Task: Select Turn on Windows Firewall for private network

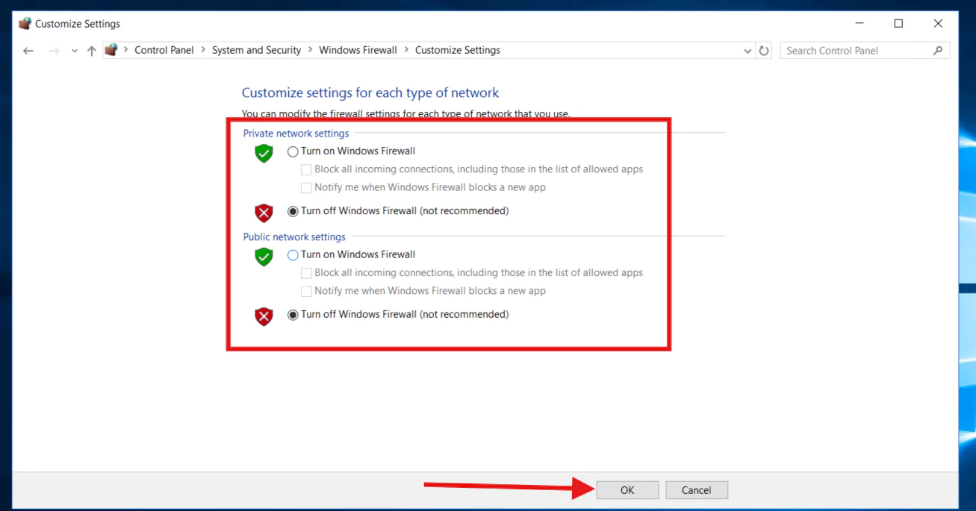Action: pos(293,151)
